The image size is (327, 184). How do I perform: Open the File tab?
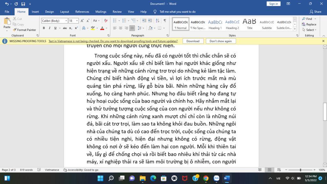pos(7,12)
